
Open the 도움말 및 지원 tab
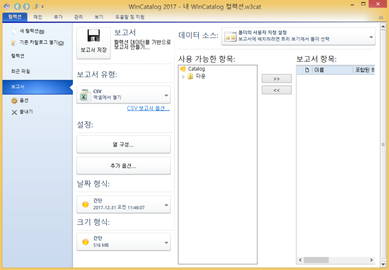tap(130, 17)
